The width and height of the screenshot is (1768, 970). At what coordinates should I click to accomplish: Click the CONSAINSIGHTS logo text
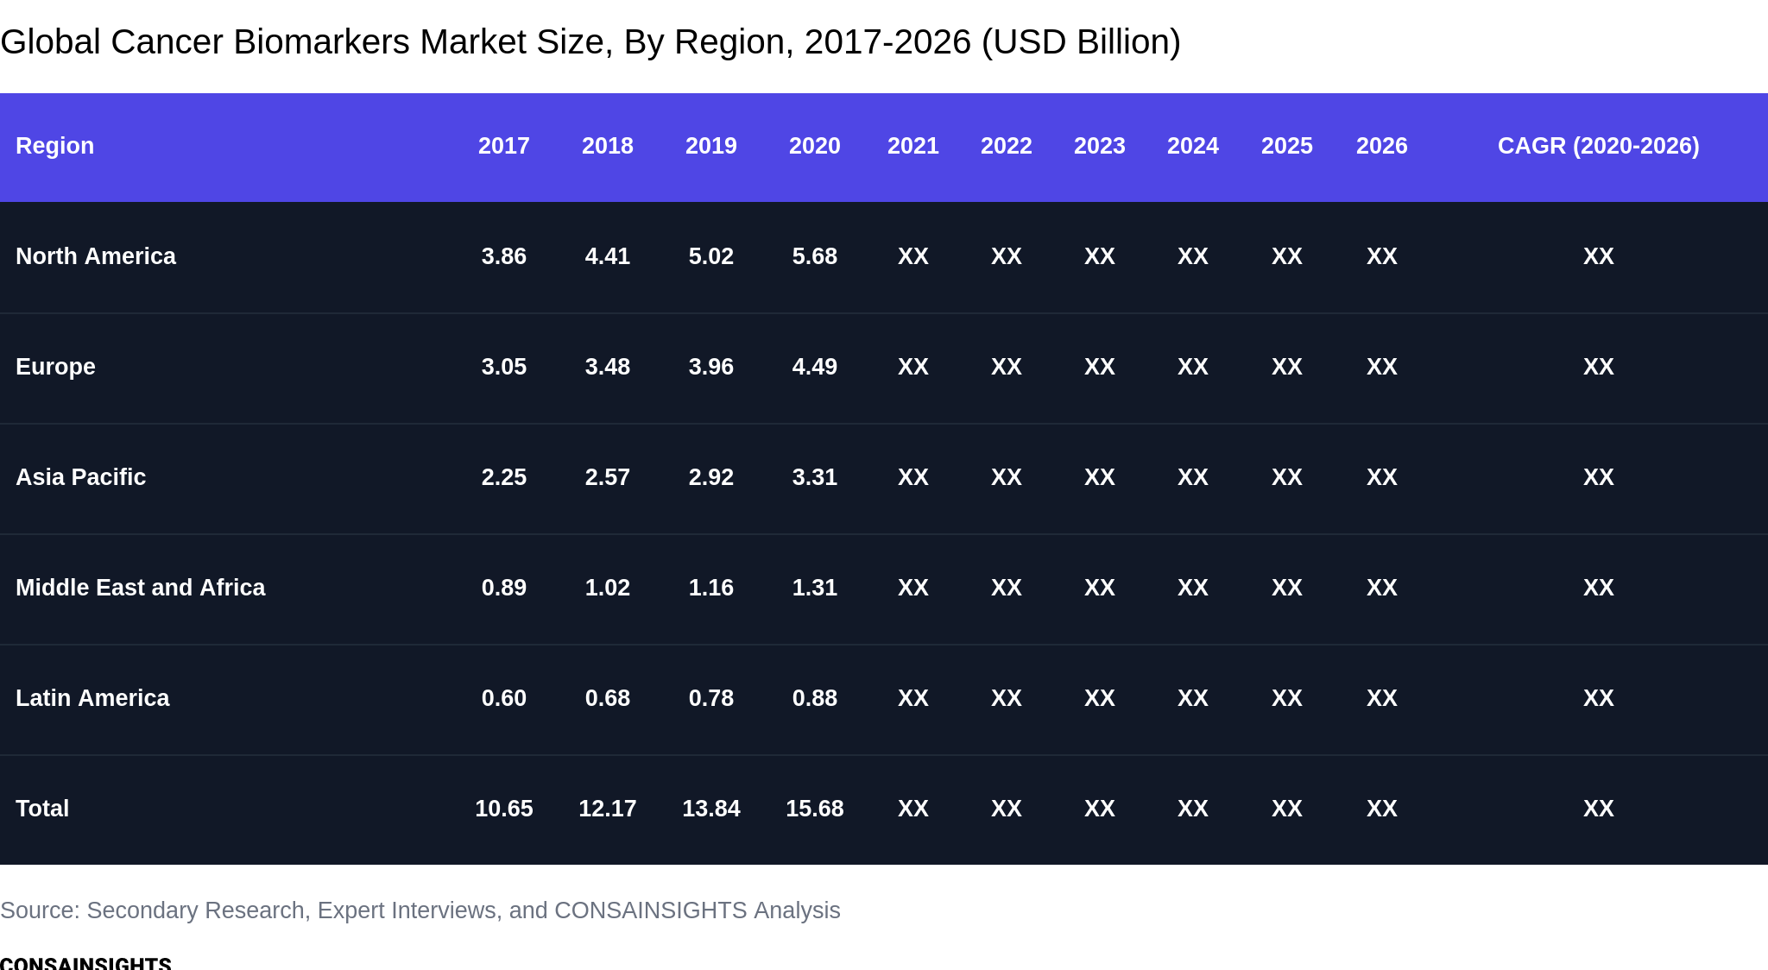pos(85,962)
